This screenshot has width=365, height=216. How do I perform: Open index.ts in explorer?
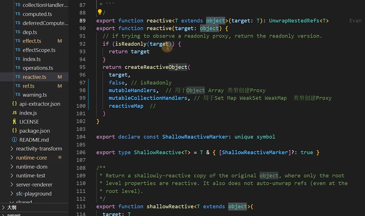pos(31,59)
